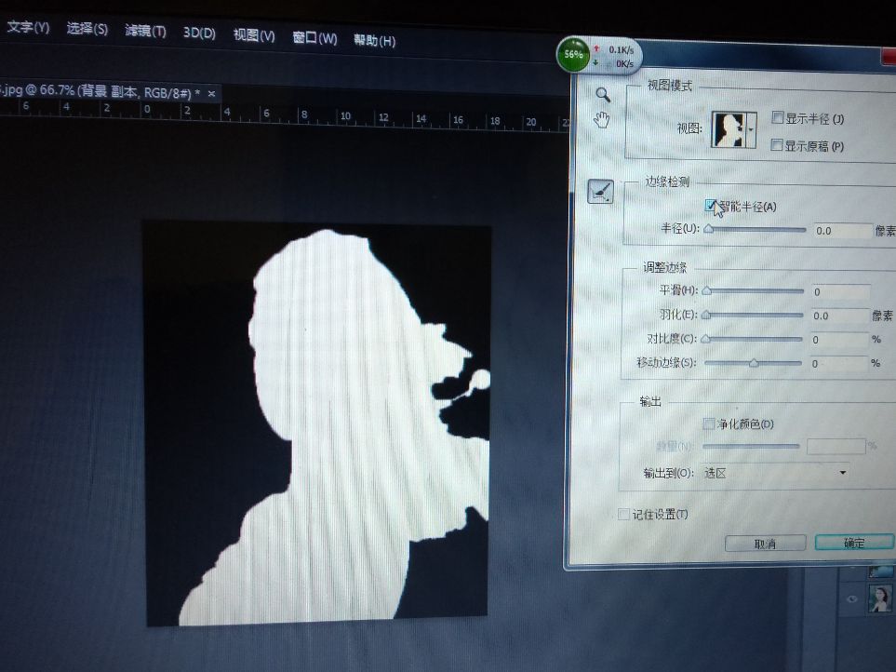
Task: Select the Zoom tool in Refine Edge dialog
Action: point(603,94)
